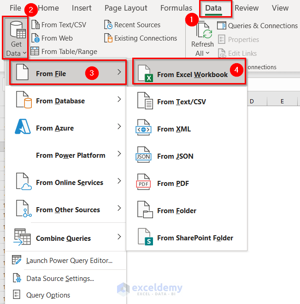Click the From Other Sources icon
The width and height of the screenshot is (300, 304).
point(24,209)
